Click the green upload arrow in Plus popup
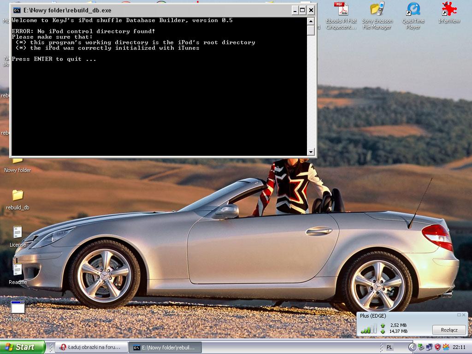This screenshot has width=472, height=354. coord(383,325)
